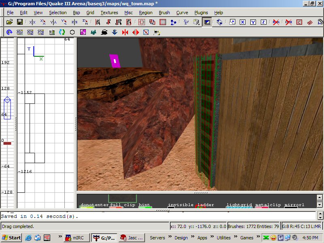This screenshot has width=324, height=243.
Task: Click the magenta C plugin icon
Action: [83, 32]
